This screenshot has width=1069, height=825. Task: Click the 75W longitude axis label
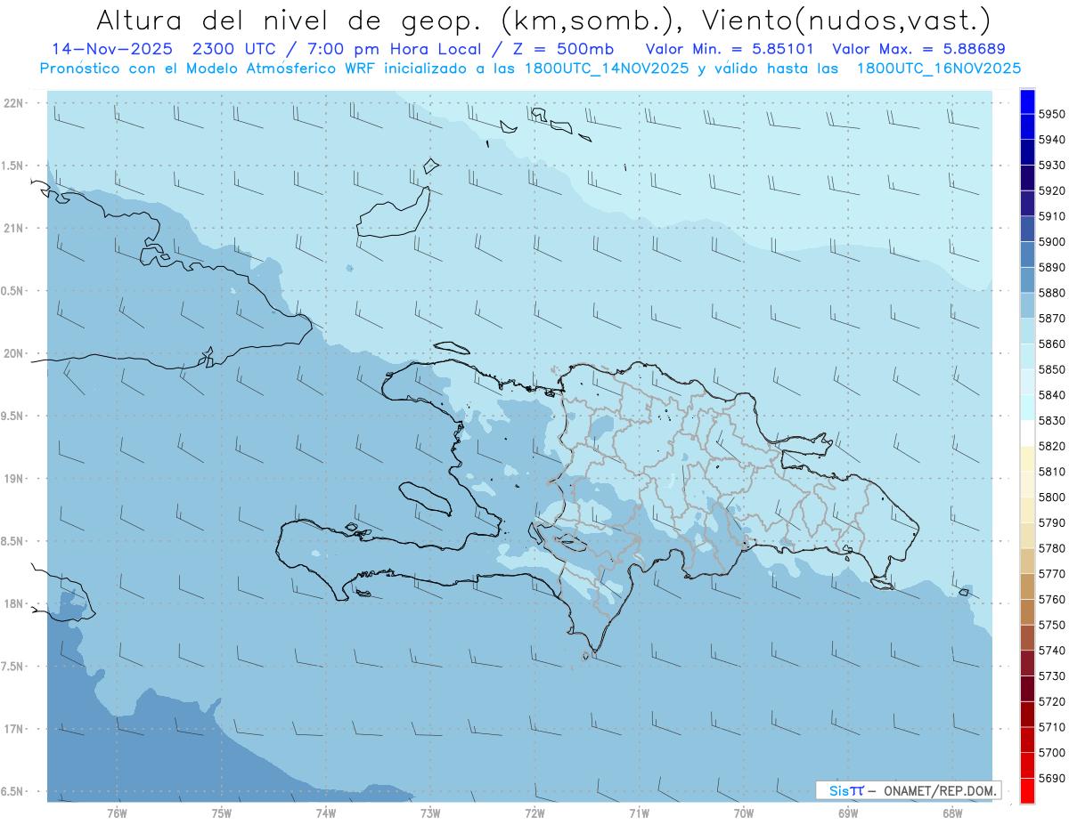point(222,813)
